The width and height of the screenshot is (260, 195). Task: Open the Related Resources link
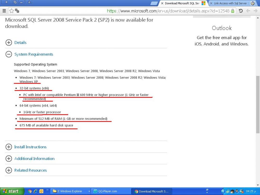[30, 170]
